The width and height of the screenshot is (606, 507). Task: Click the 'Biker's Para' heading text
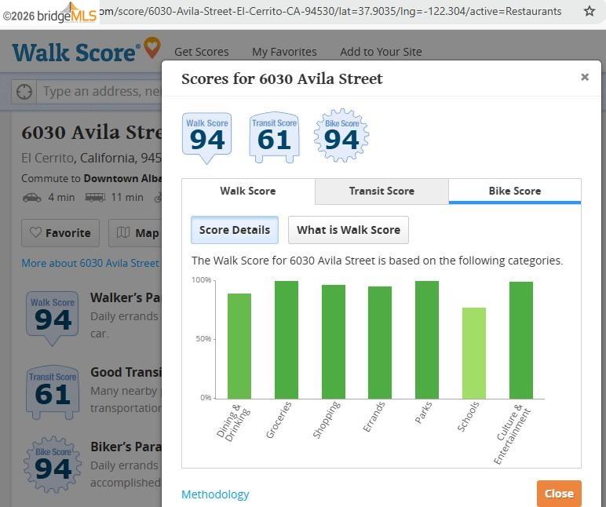(x=126, y=447)
